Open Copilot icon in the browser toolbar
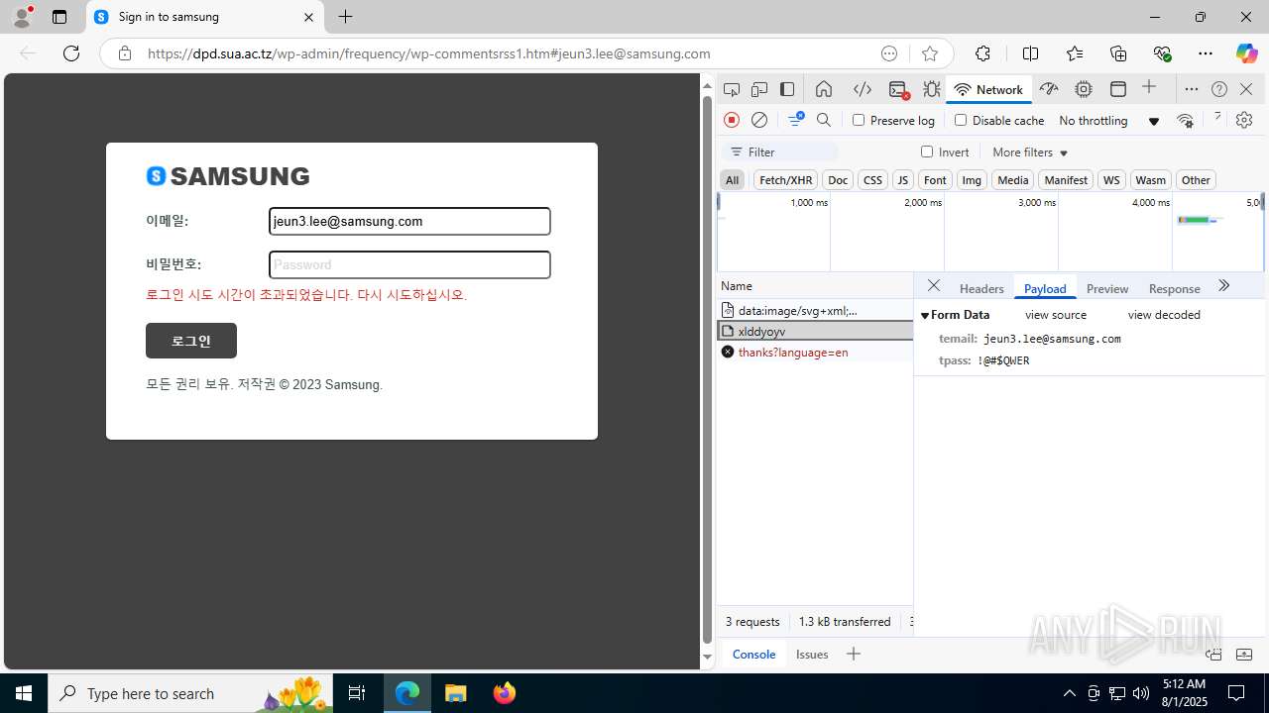1269x713 pixels. pyautogui.click(x=1246, y=53)
